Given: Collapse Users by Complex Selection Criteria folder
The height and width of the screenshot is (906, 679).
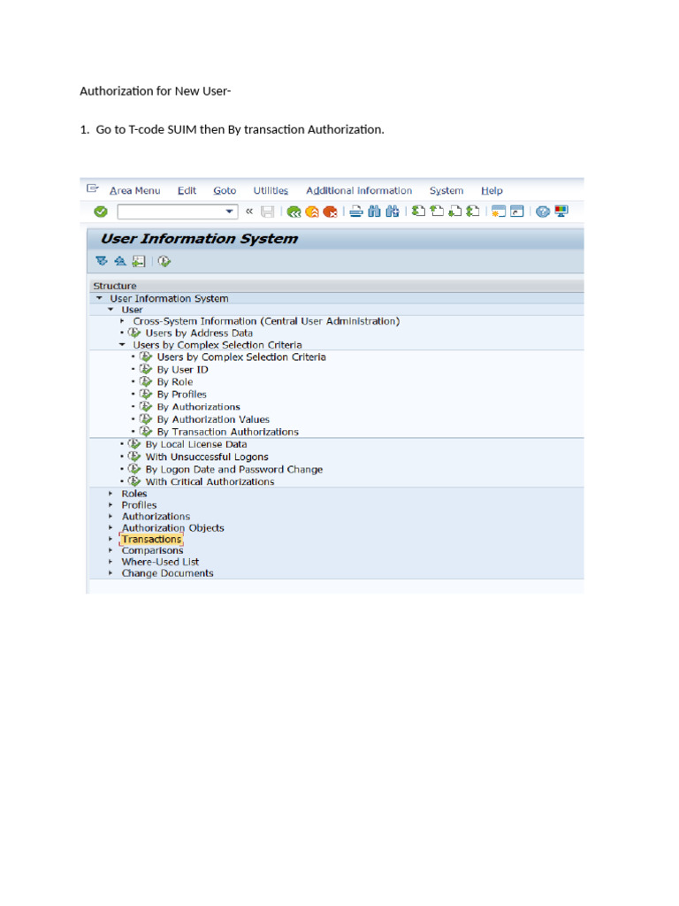Looking at the screenshot, I should pos(122,344).
